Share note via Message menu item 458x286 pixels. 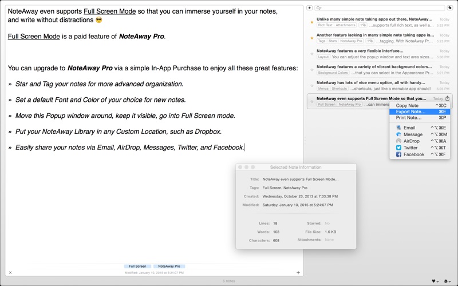click(x=420, y=134)
